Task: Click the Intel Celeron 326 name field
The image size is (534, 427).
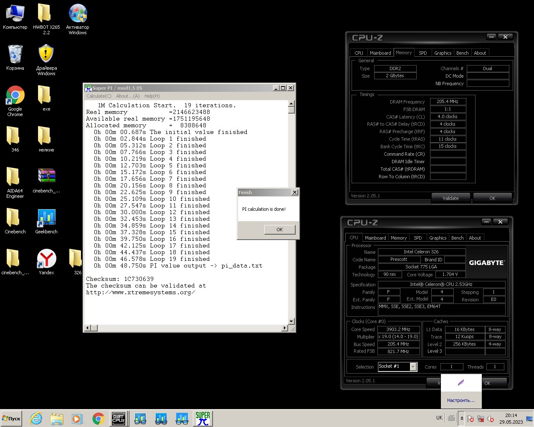Action: (421, 252)
